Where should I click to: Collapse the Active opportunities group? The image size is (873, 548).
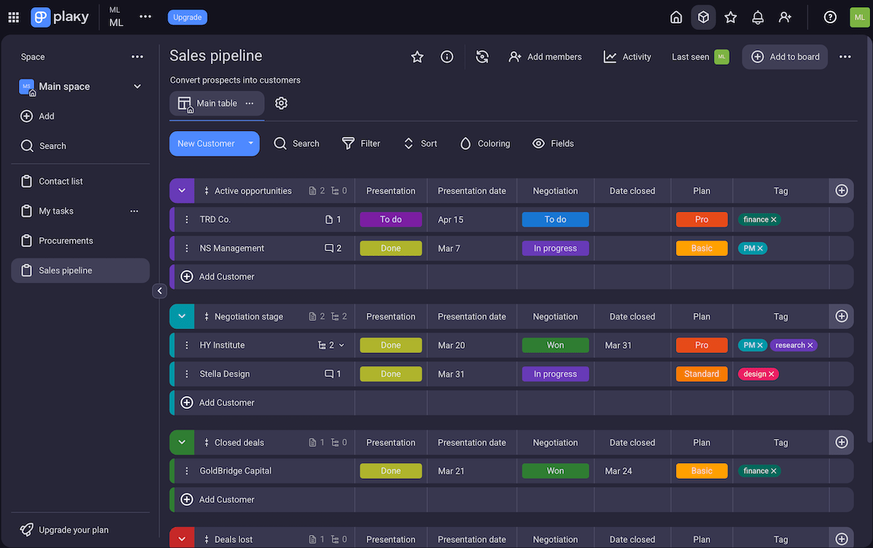point(182,191)
